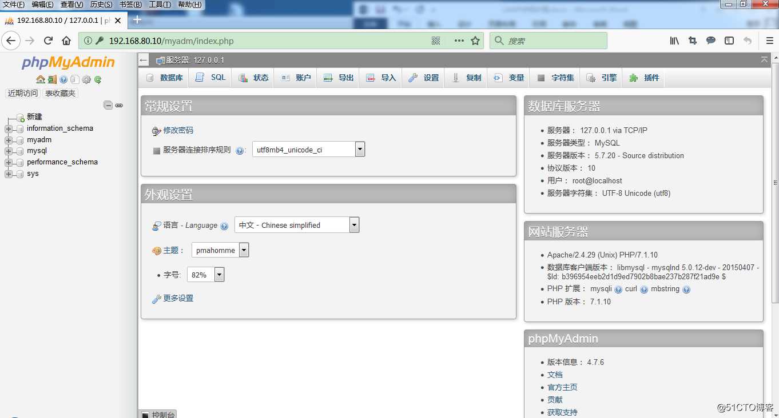Expand mysql database plus sign
The image size is (779, 418).
8,151
